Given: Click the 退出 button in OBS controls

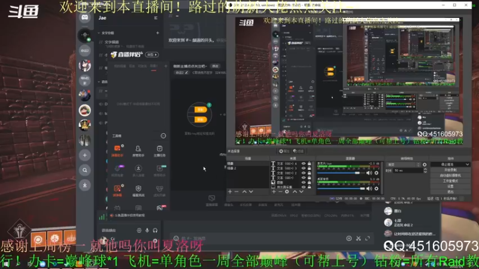Looking at the screenshot, I should (x=450, y=191).
